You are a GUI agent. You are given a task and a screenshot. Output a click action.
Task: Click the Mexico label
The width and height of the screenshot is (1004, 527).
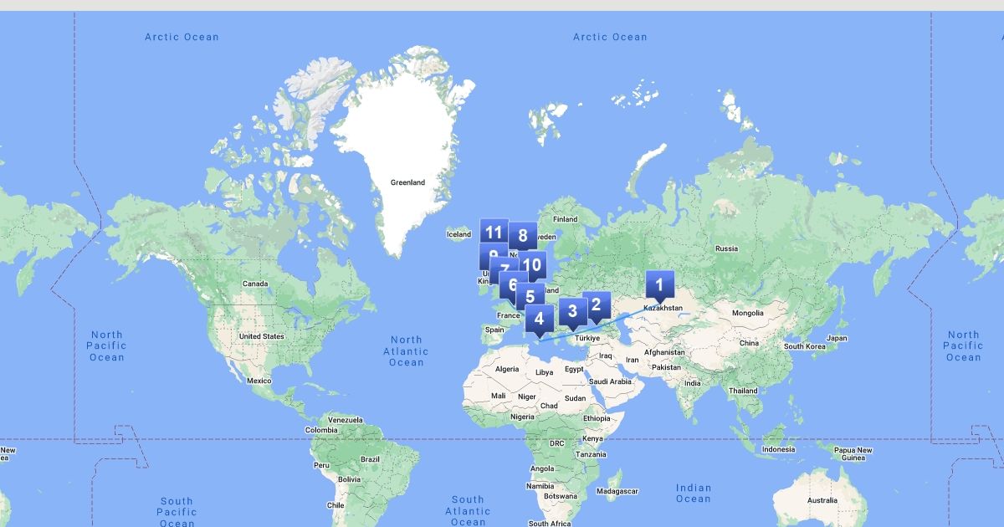pyautogui.click(x=259, y=381)
